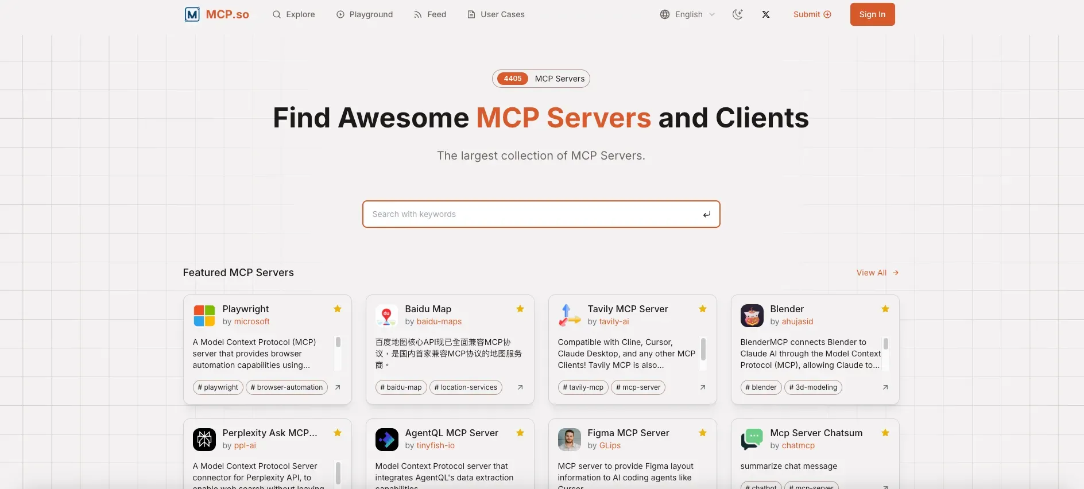Click the Baidu Map pin icon
The image size is (1084, 489).
(x=386, y=316)
